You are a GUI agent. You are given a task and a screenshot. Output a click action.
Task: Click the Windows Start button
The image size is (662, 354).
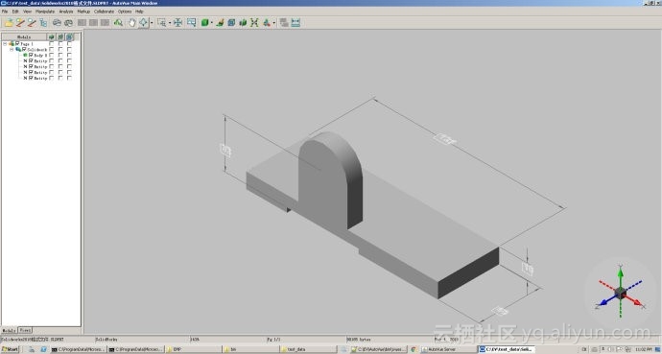(x=11, y=349)
